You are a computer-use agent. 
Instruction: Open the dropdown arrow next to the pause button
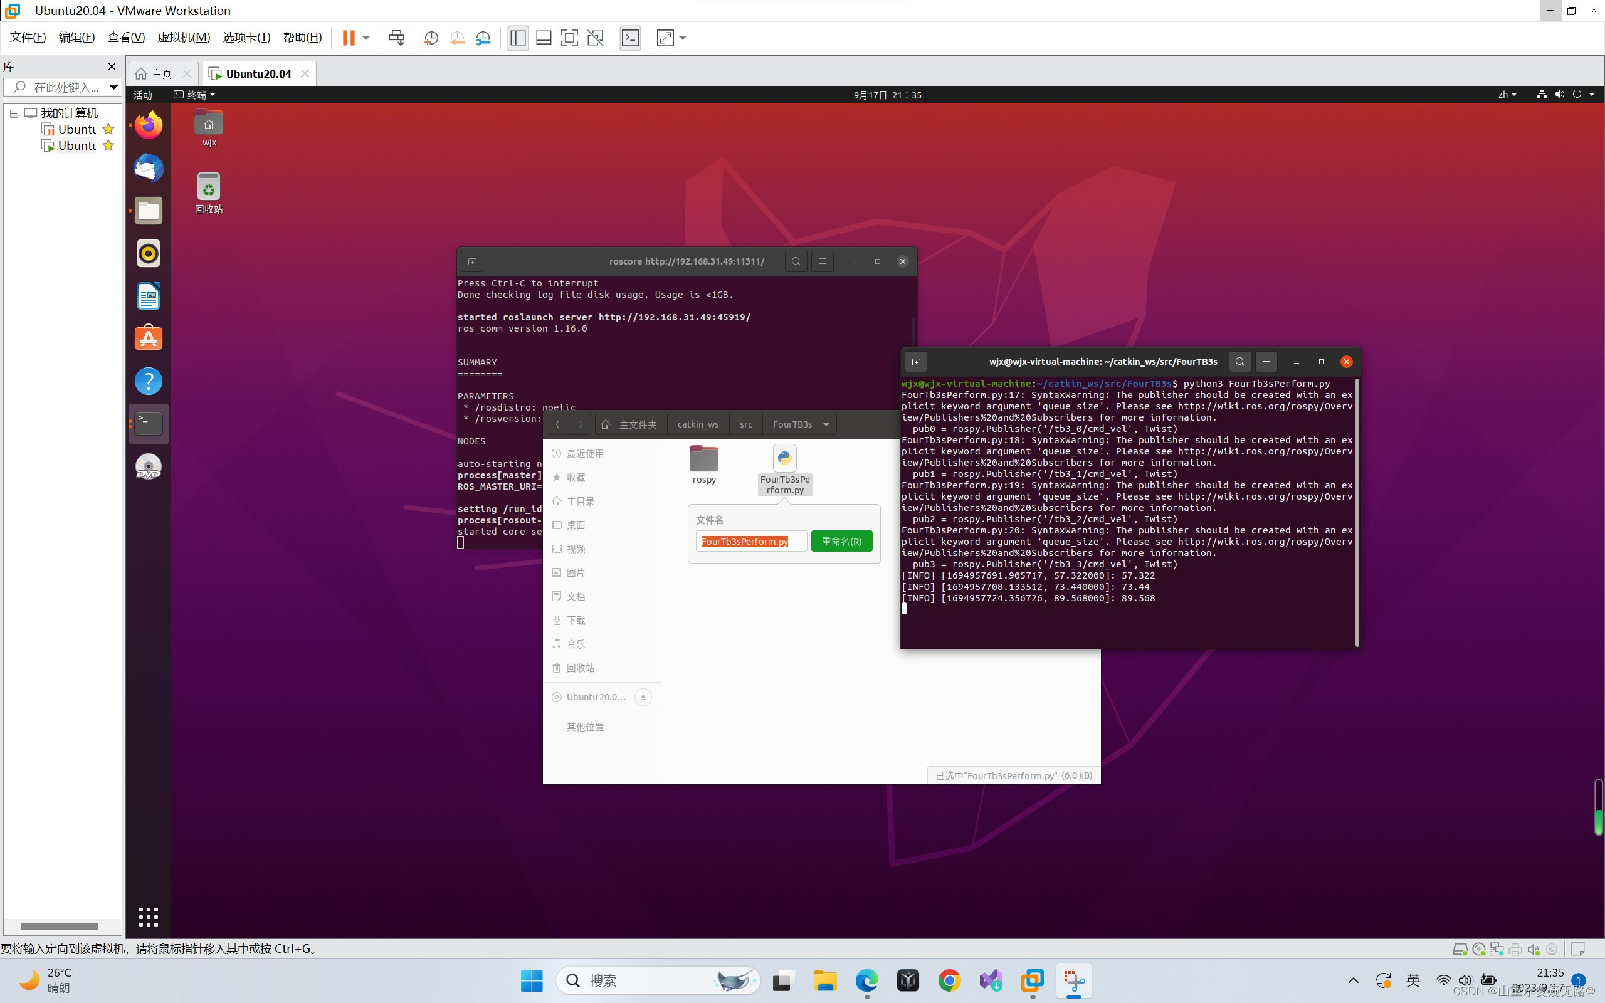coord(366,38)
